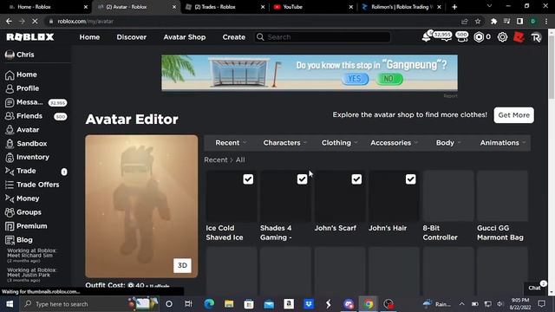
Task: Select the 8-Bit Controller item
Action: click(448, 206)
